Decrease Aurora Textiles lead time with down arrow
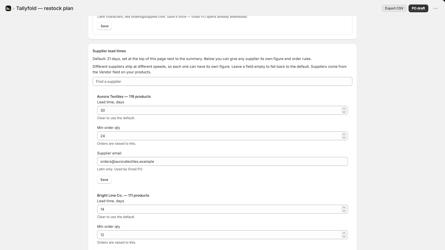Viewport: 445px width, 250px height. point(344,112)
